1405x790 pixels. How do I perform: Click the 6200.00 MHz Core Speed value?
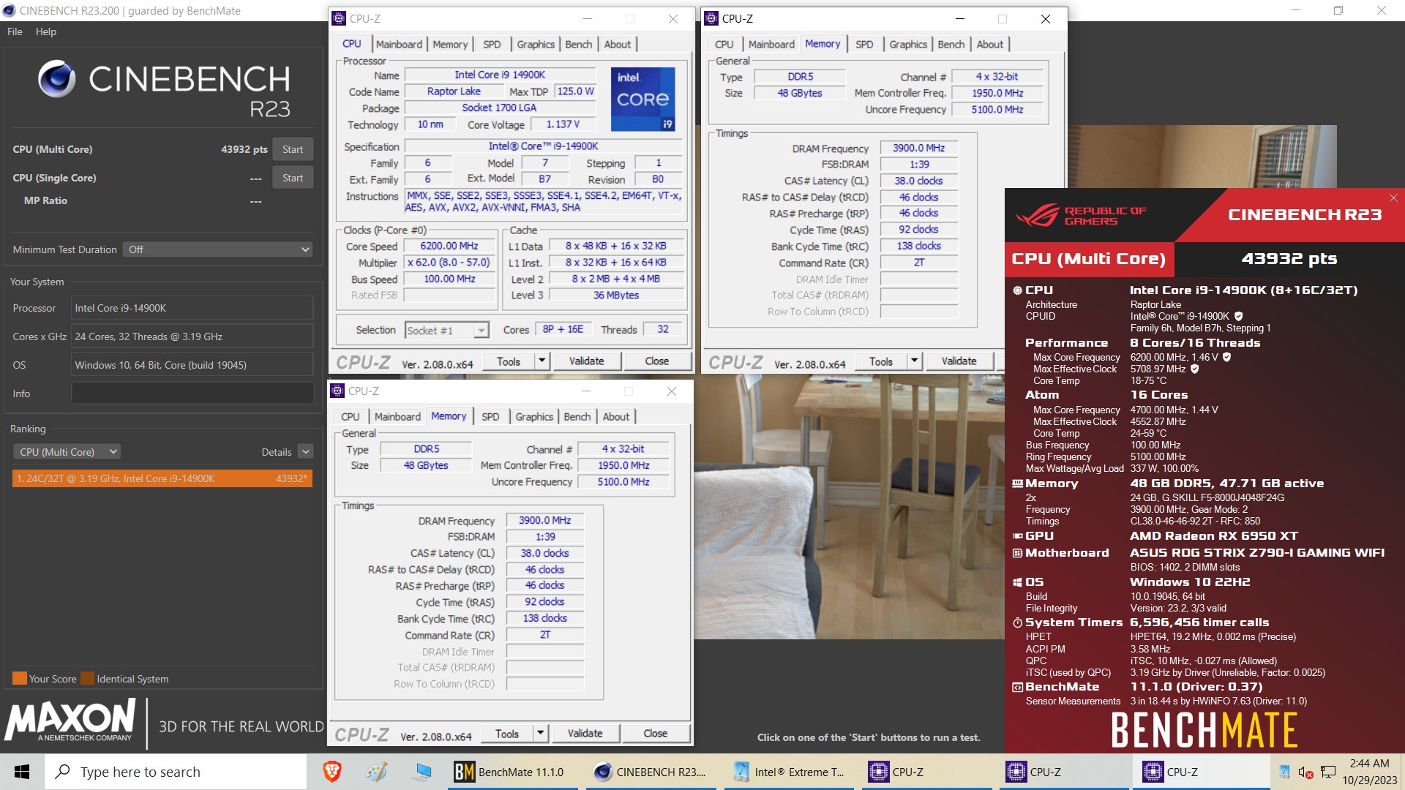tap(449, 247)
